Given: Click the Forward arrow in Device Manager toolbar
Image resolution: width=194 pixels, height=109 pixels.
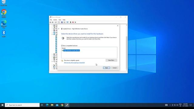Looking at the screenshot, I should click(52, 22).
